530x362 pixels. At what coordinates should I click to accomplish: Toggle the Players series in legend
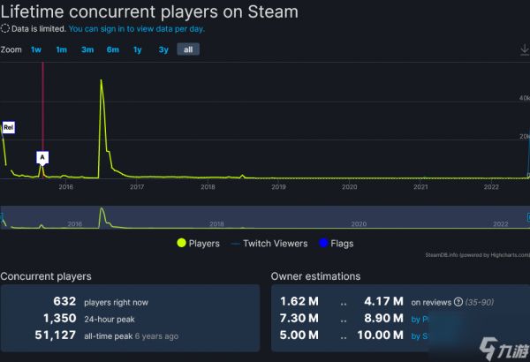198,244
